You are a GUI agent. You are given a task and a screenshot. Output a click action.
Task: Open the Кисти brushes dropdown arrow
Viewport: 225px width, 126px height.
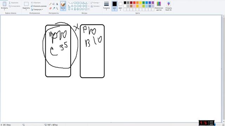[x=63, y=10]
